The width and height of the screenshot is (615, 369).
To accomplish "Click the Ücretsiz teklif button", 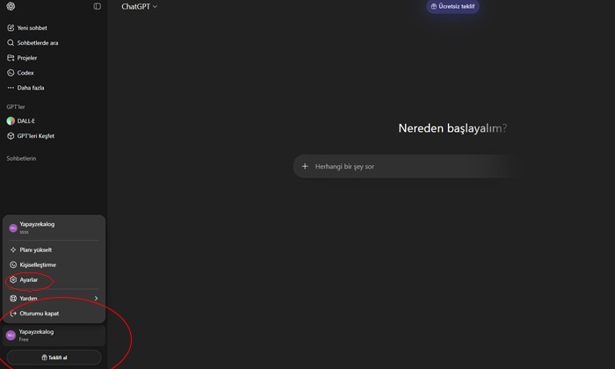I will 452,7.
